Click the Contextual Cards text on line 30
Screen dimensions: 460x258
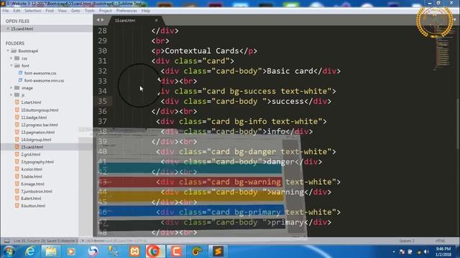202,51
